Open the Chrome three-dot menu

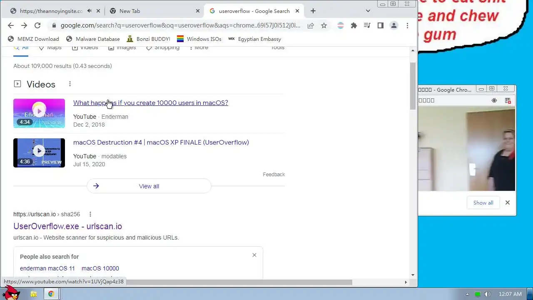pos(407,25)
